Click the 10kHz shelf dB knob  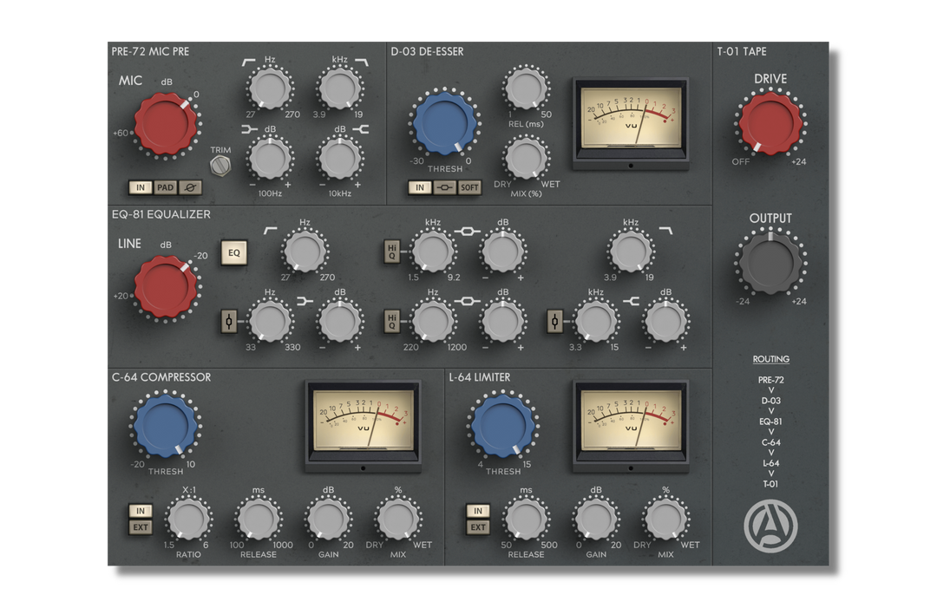coord(339,158)
